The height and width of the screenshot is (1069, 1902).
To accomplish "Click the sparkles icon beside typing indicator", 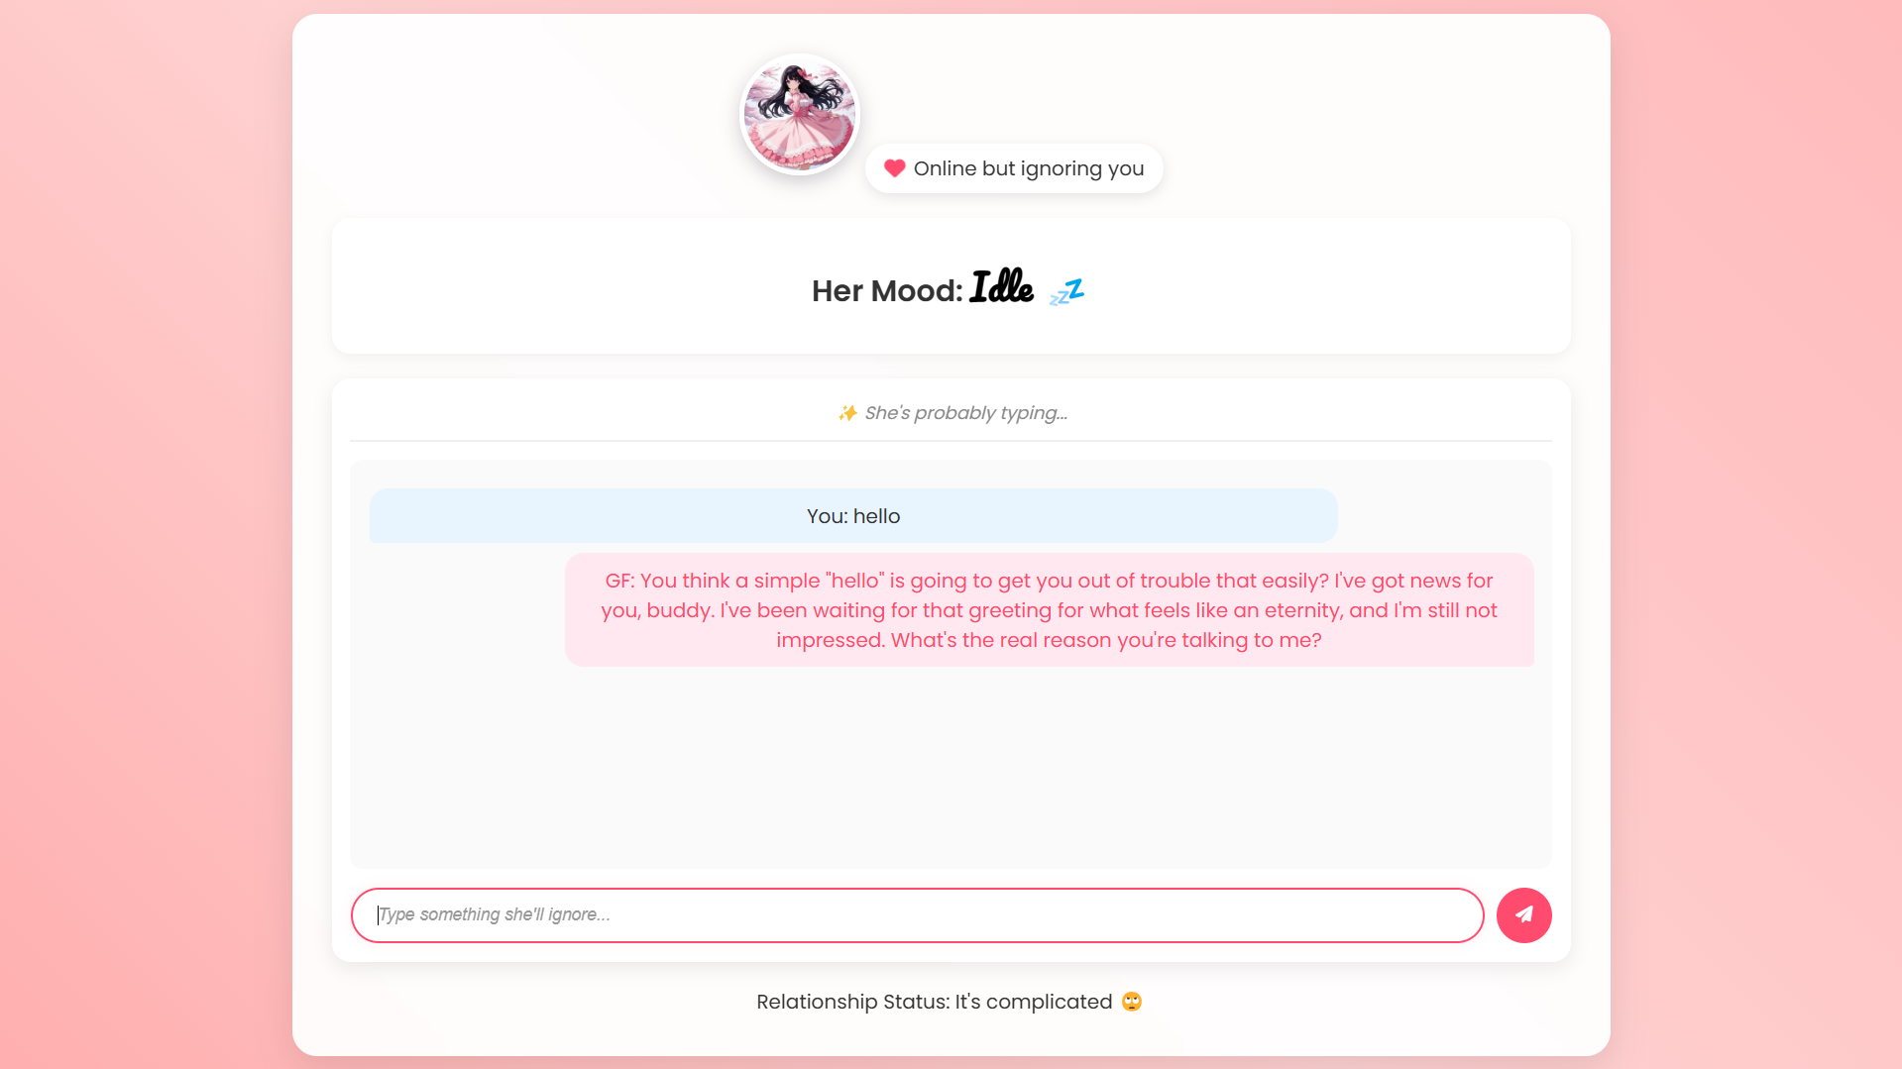I will pyautogui.click(x=847, y=413).
